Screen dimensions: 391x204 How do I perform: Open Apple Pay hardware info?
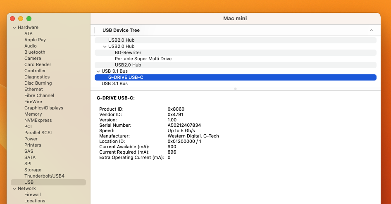(35, 40)
